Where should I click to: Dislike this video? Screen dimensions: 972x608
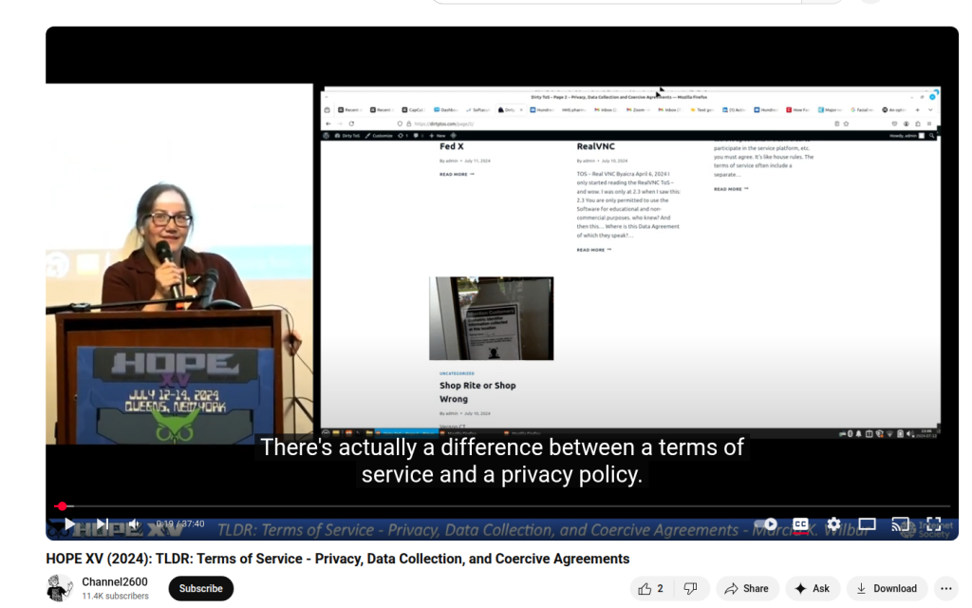[x=691, y=589]
